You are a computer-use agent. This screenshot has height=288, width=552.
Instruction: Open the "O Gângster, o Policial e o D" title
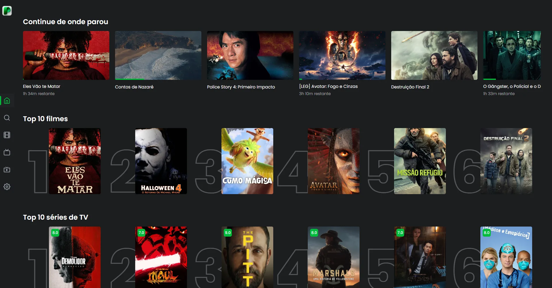tap(512, 86)
